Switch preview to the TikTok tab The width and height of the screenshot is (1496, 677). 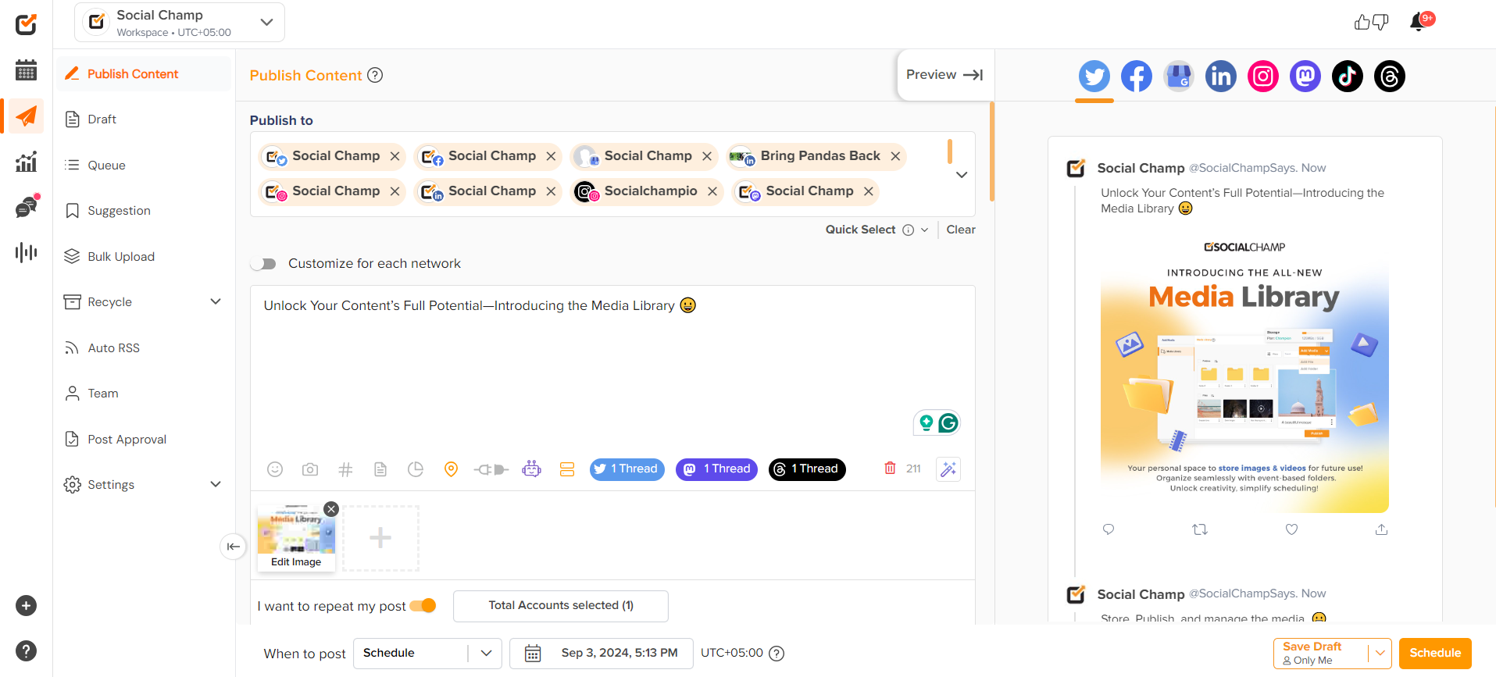(1348, 76)
